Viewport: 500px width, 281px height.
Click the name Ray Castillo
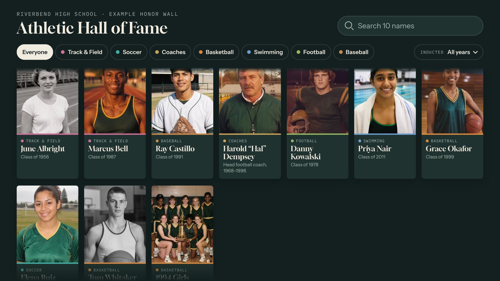click(175, 149)
